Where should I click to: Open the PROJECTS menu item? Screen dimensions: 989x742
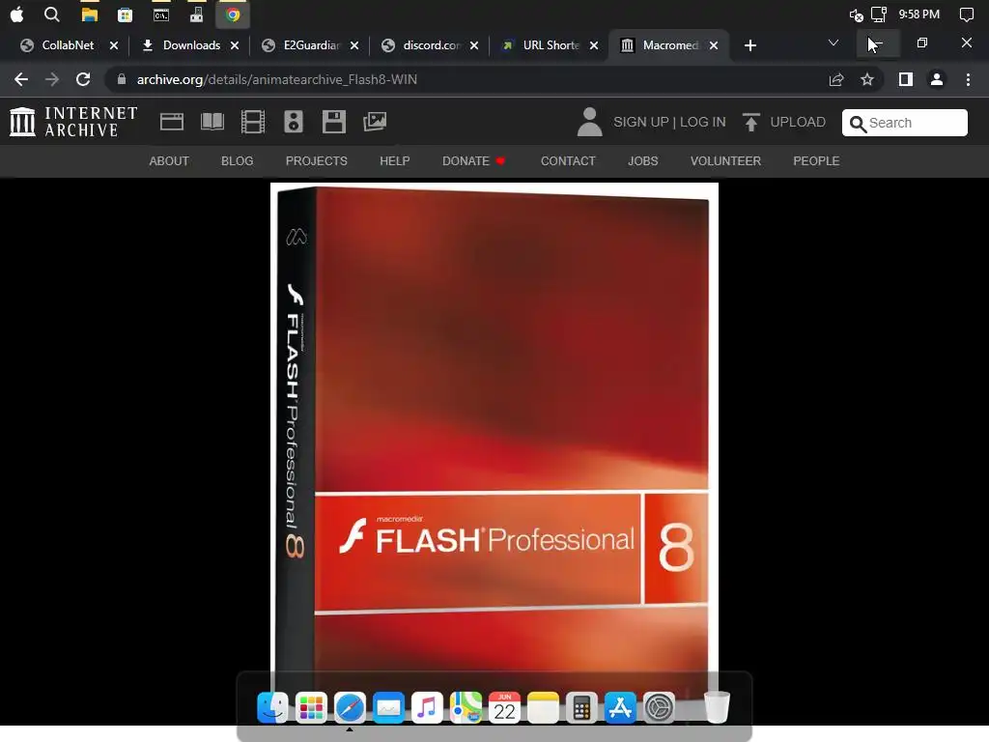[x=317, y=161]
